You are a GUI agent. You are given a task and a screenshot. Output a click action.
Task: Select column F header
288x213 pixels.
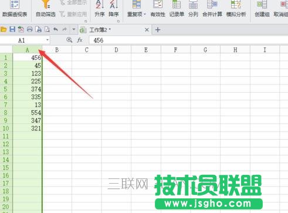pos(175,50)
